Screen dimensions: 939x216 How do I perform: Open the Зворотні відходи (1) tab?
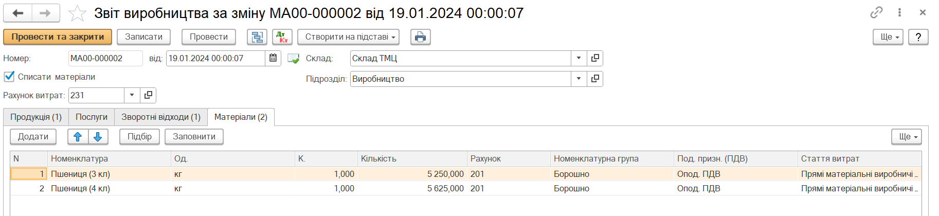coord(160,117)
